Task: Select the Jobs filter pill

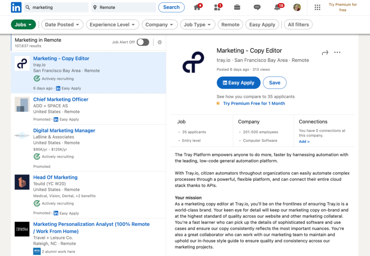Action: (x=23, y=24)
